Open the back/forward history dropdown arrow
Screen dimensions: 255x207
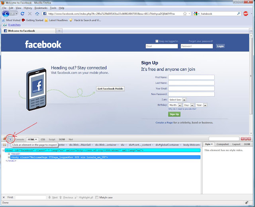pyautogui.click(x=16, y=14)
